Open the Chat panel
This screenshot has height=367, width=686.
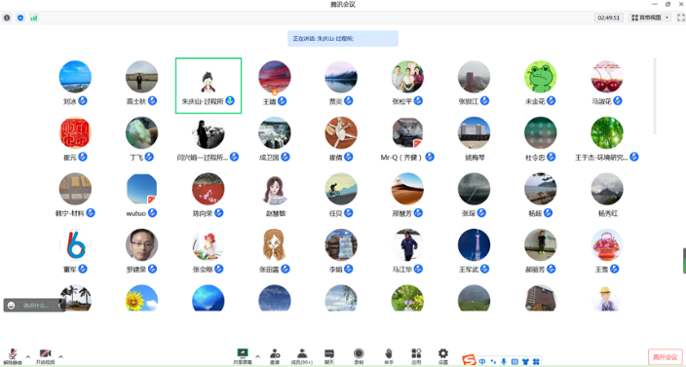329,355
